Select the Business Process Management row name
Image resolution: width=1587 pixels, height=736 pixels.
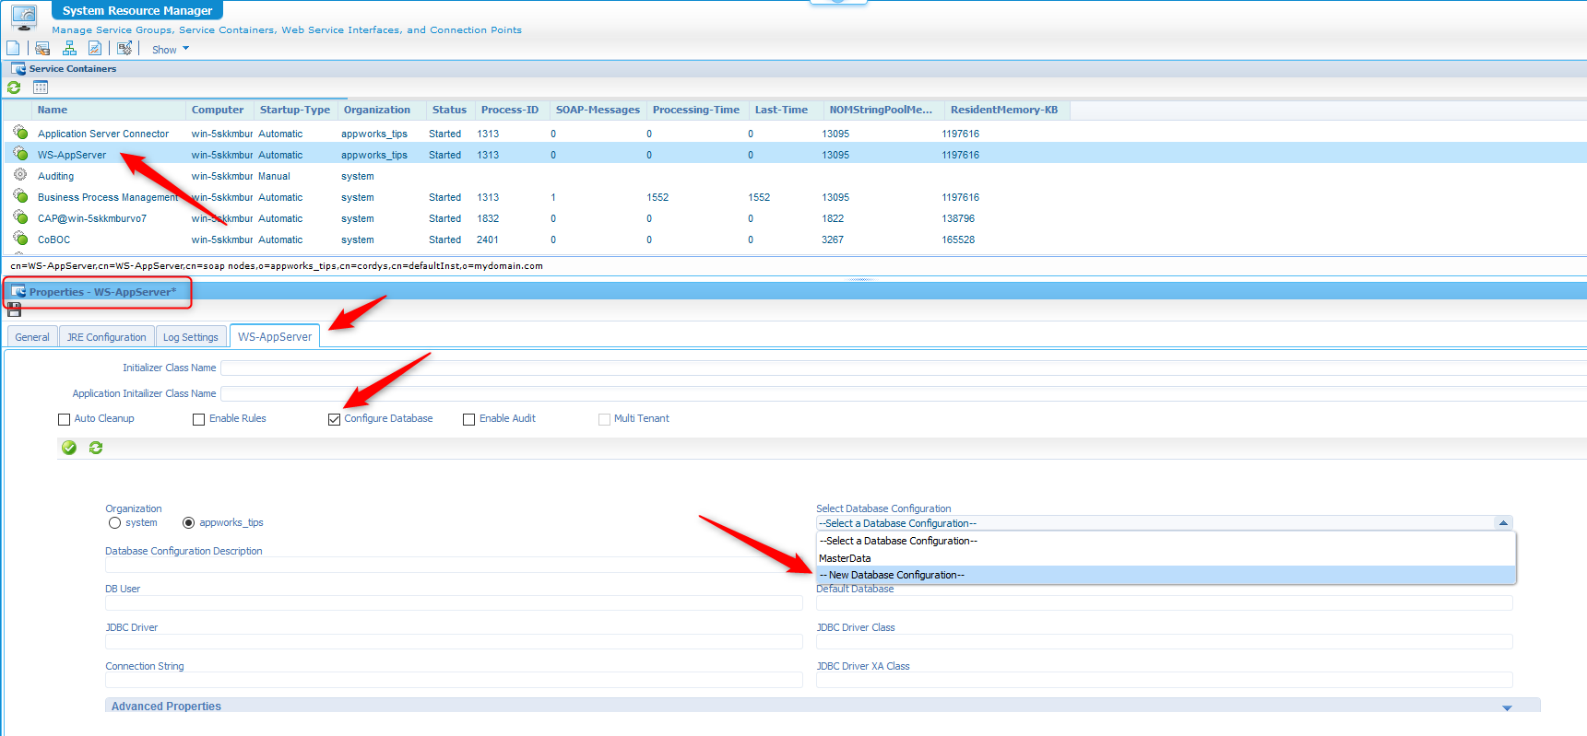click(108, 197)
